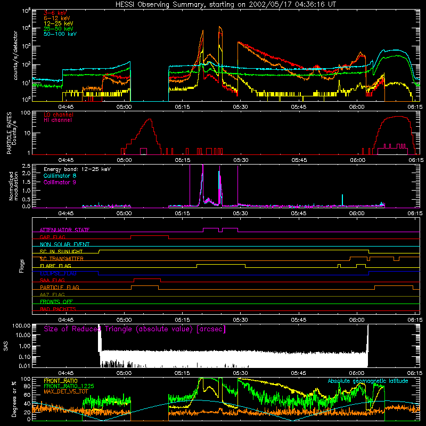Click the Absolute geomagnetic latitude label
The image size is (426, 426).
(368, 381)
